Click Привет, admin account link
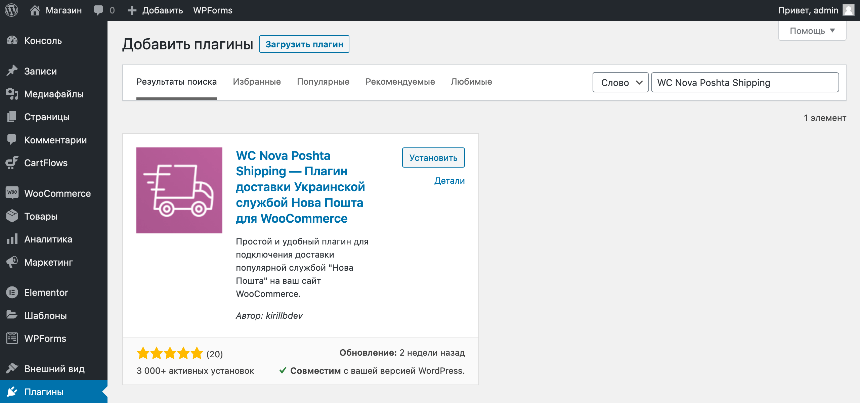 tap(808, 10)
